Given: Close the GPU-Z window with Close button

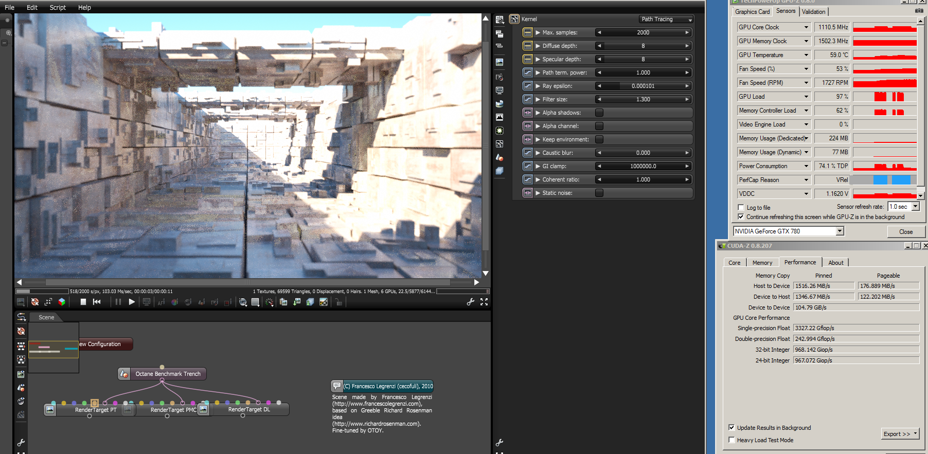Looking at the screenshot, I should (906, 232).
